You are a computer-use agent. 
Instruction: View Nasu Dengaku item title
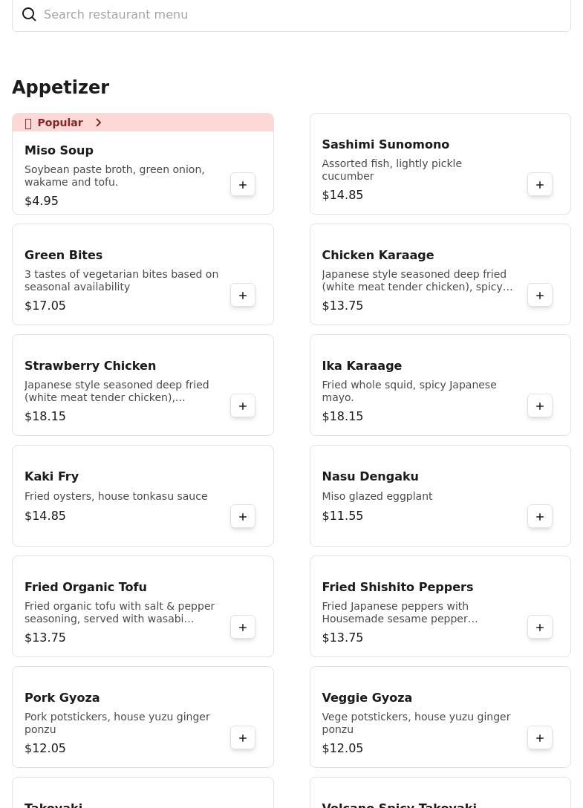[370, 477]
